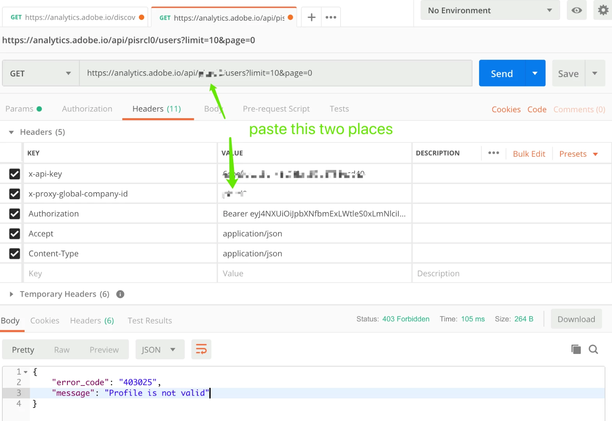612x421 pixels.
Task: Open the response Headers (6) tab
Action: [92, 320]
